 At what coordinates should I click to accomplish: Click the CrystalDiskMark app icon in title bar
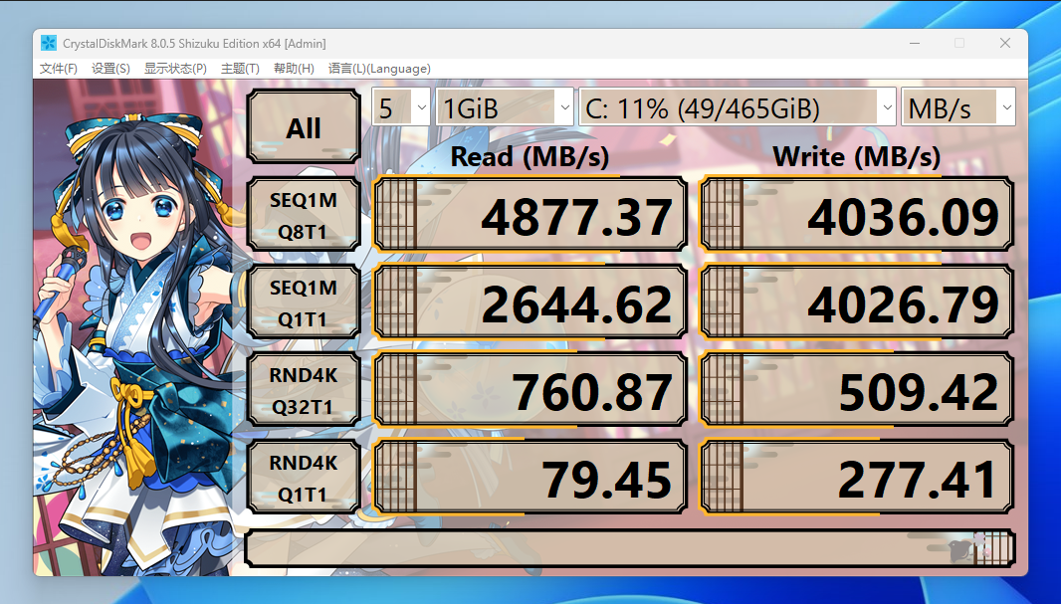(x=48, y=44)
